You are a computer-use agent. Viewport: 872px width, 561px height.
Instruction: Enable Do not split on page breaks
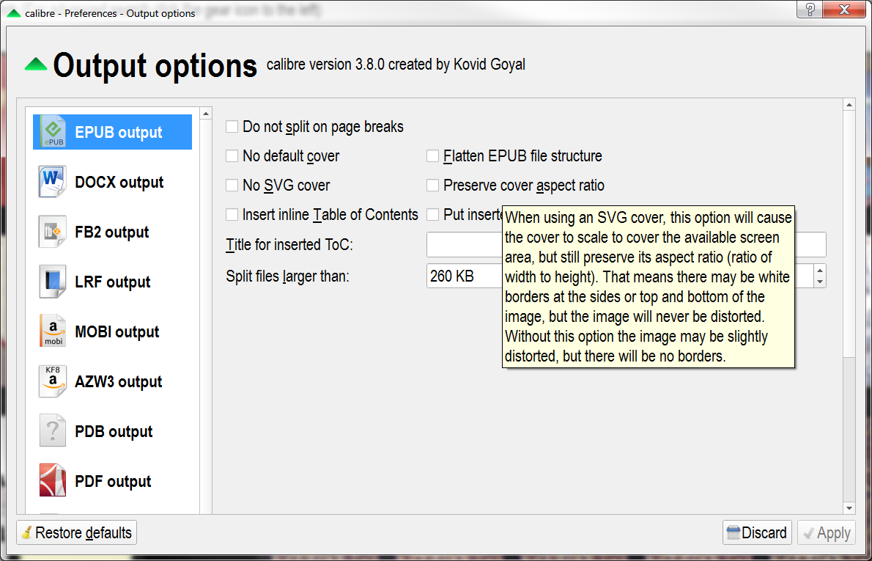click(x=232, y=127)
